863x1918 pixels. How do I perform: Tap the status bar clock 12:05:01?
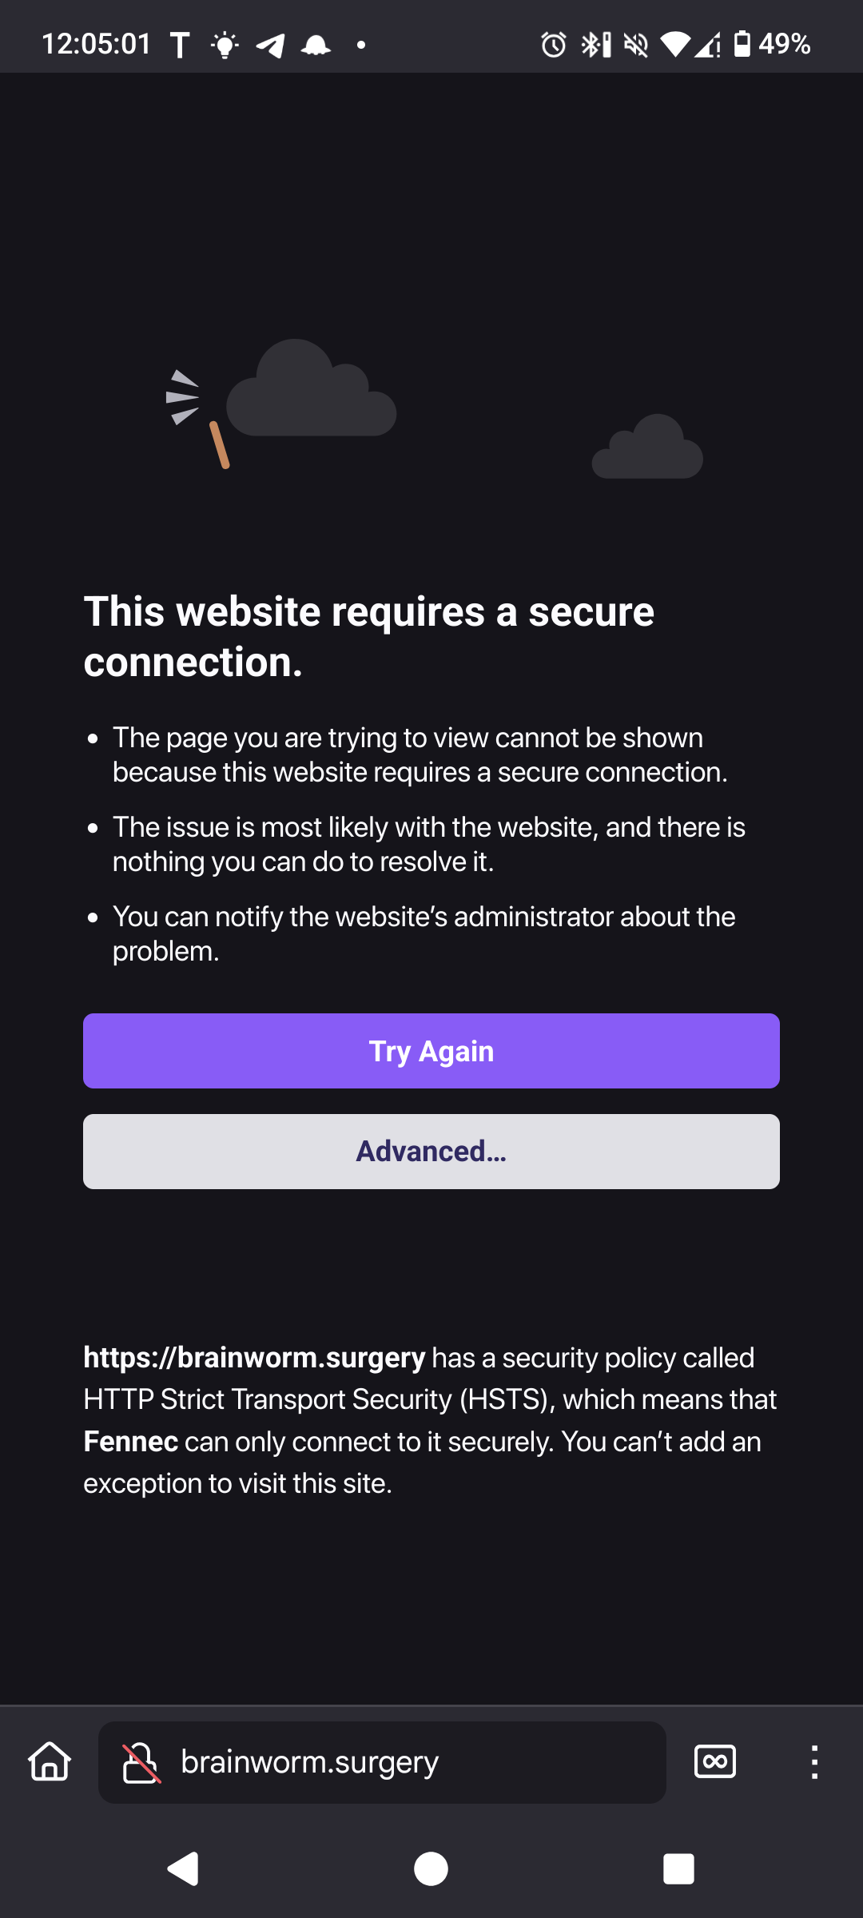coord(96,44)
